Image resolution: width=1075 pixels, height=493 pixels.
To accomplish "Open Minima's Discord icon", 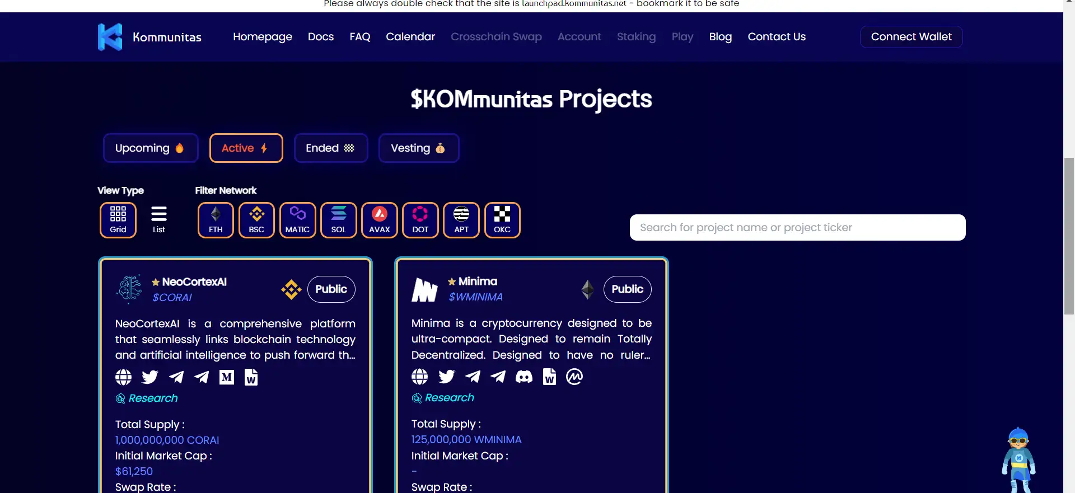I will (x=524, y=377).
